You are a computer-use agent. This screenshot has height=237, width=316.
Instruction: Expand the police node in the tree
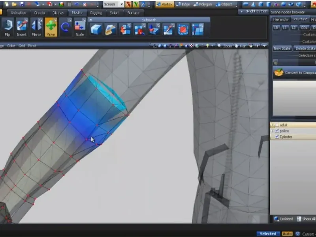(x=272, y=131)
